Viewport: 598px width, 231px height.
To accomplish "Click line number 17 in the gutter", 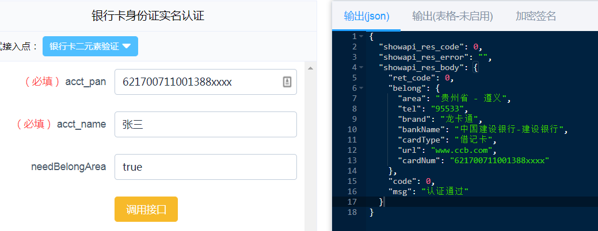I will coord(352,202).
